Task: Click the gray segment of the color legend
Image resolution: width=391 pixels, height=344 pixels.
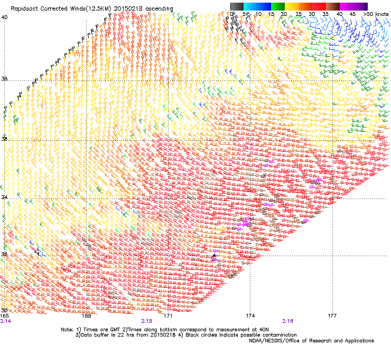Action: 237,6
